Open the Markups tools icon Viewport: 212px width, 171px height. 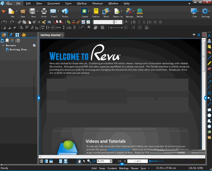click(x=129, y=11)
